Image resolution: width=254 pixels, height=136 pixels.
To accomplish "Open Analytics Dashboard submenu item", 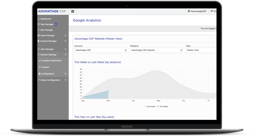I will (51, 61).
